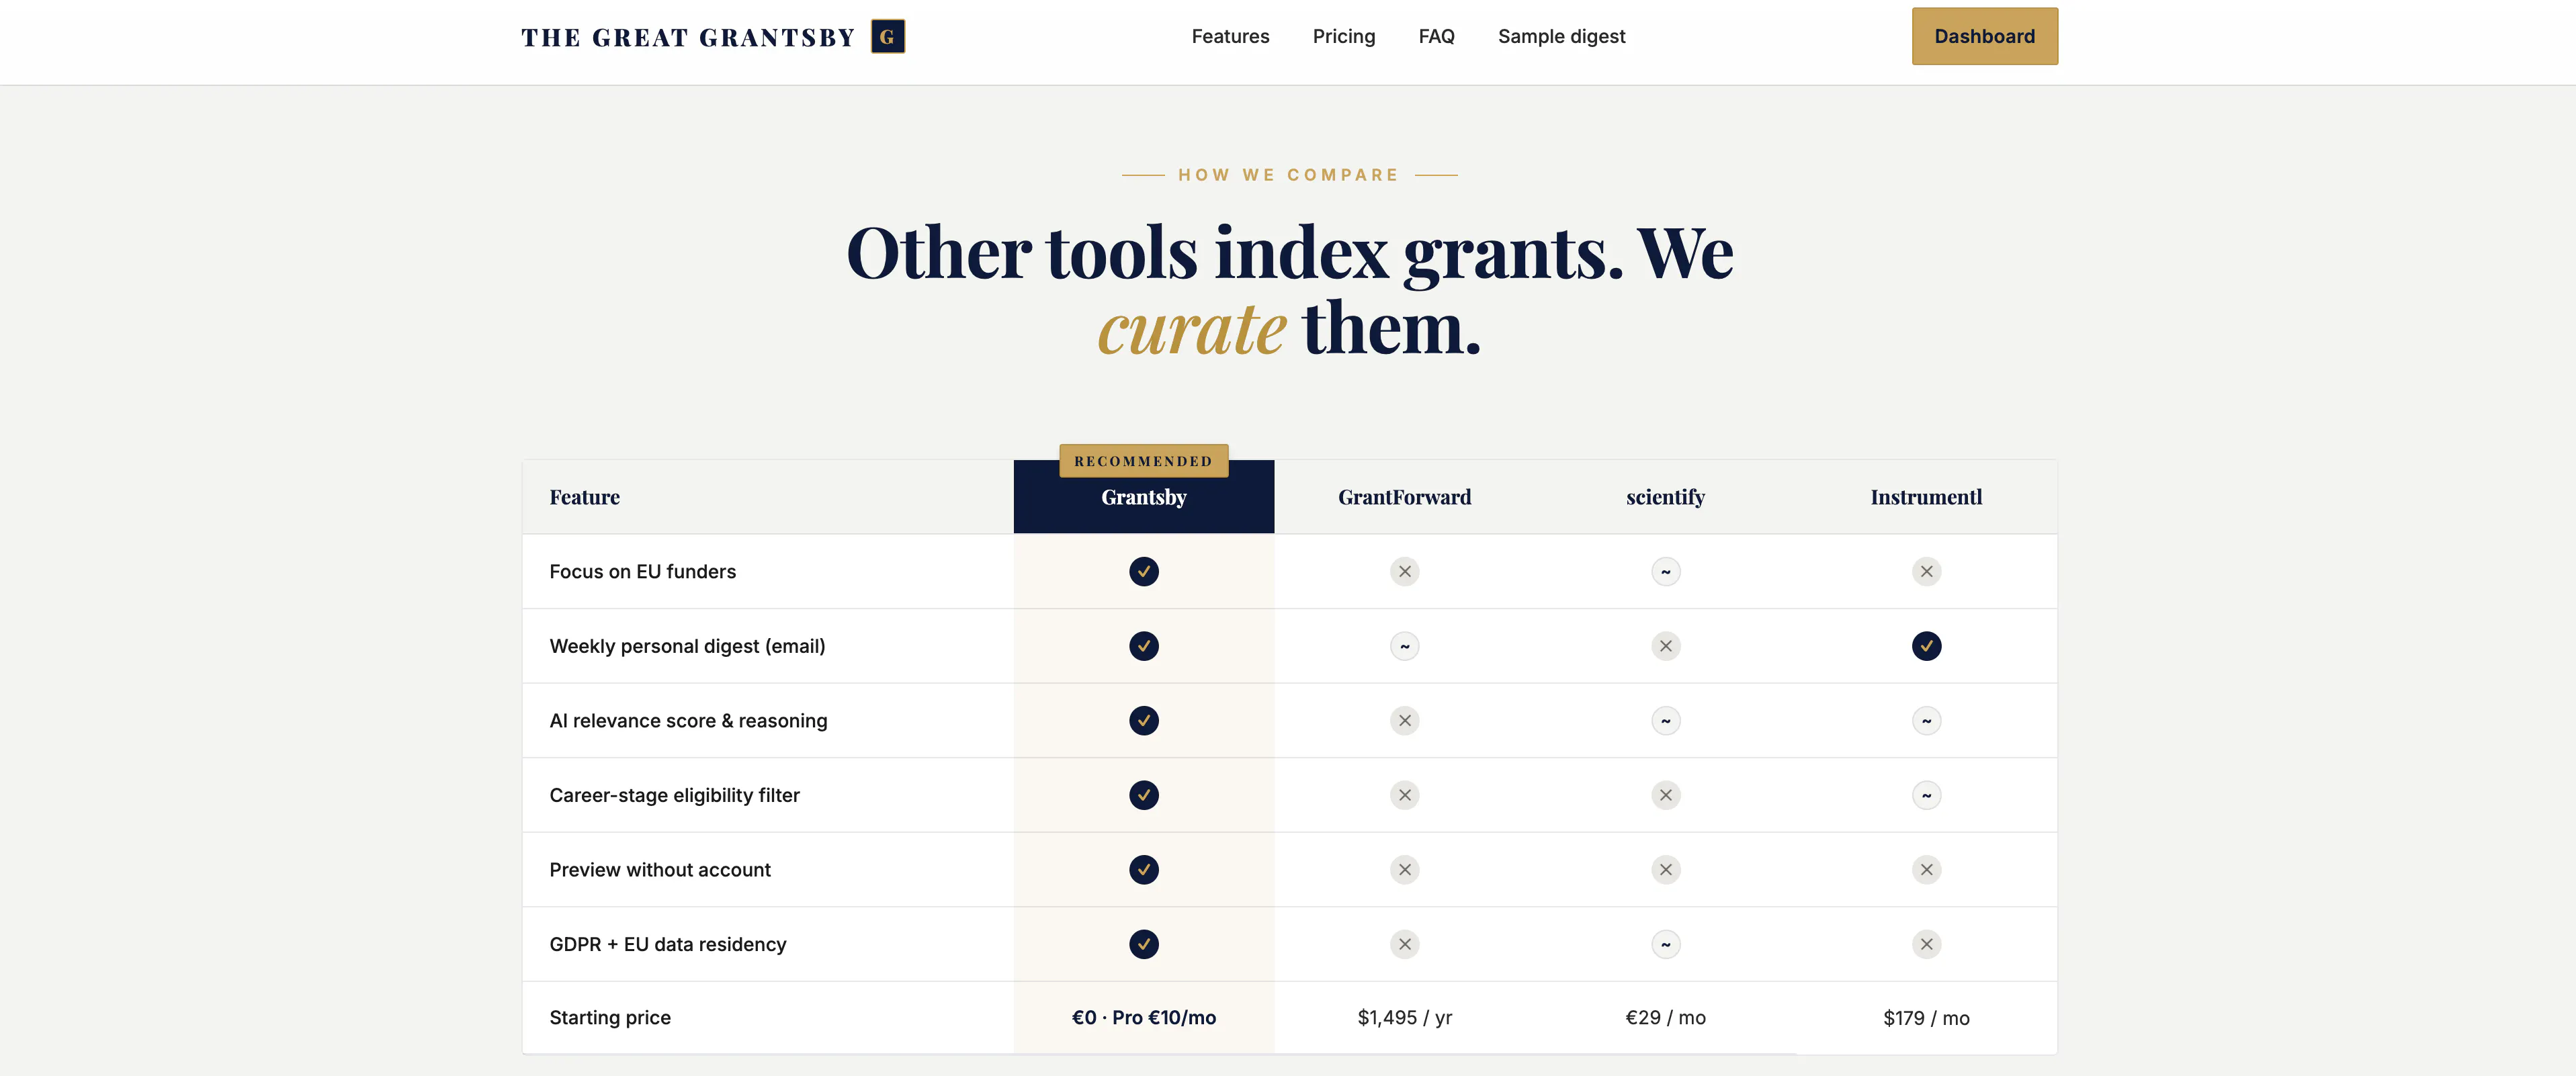Click Instrumentl's checkmark for Weekly personal digest
Viewport: 2576px width, 1076px height.
[1927, 646]
